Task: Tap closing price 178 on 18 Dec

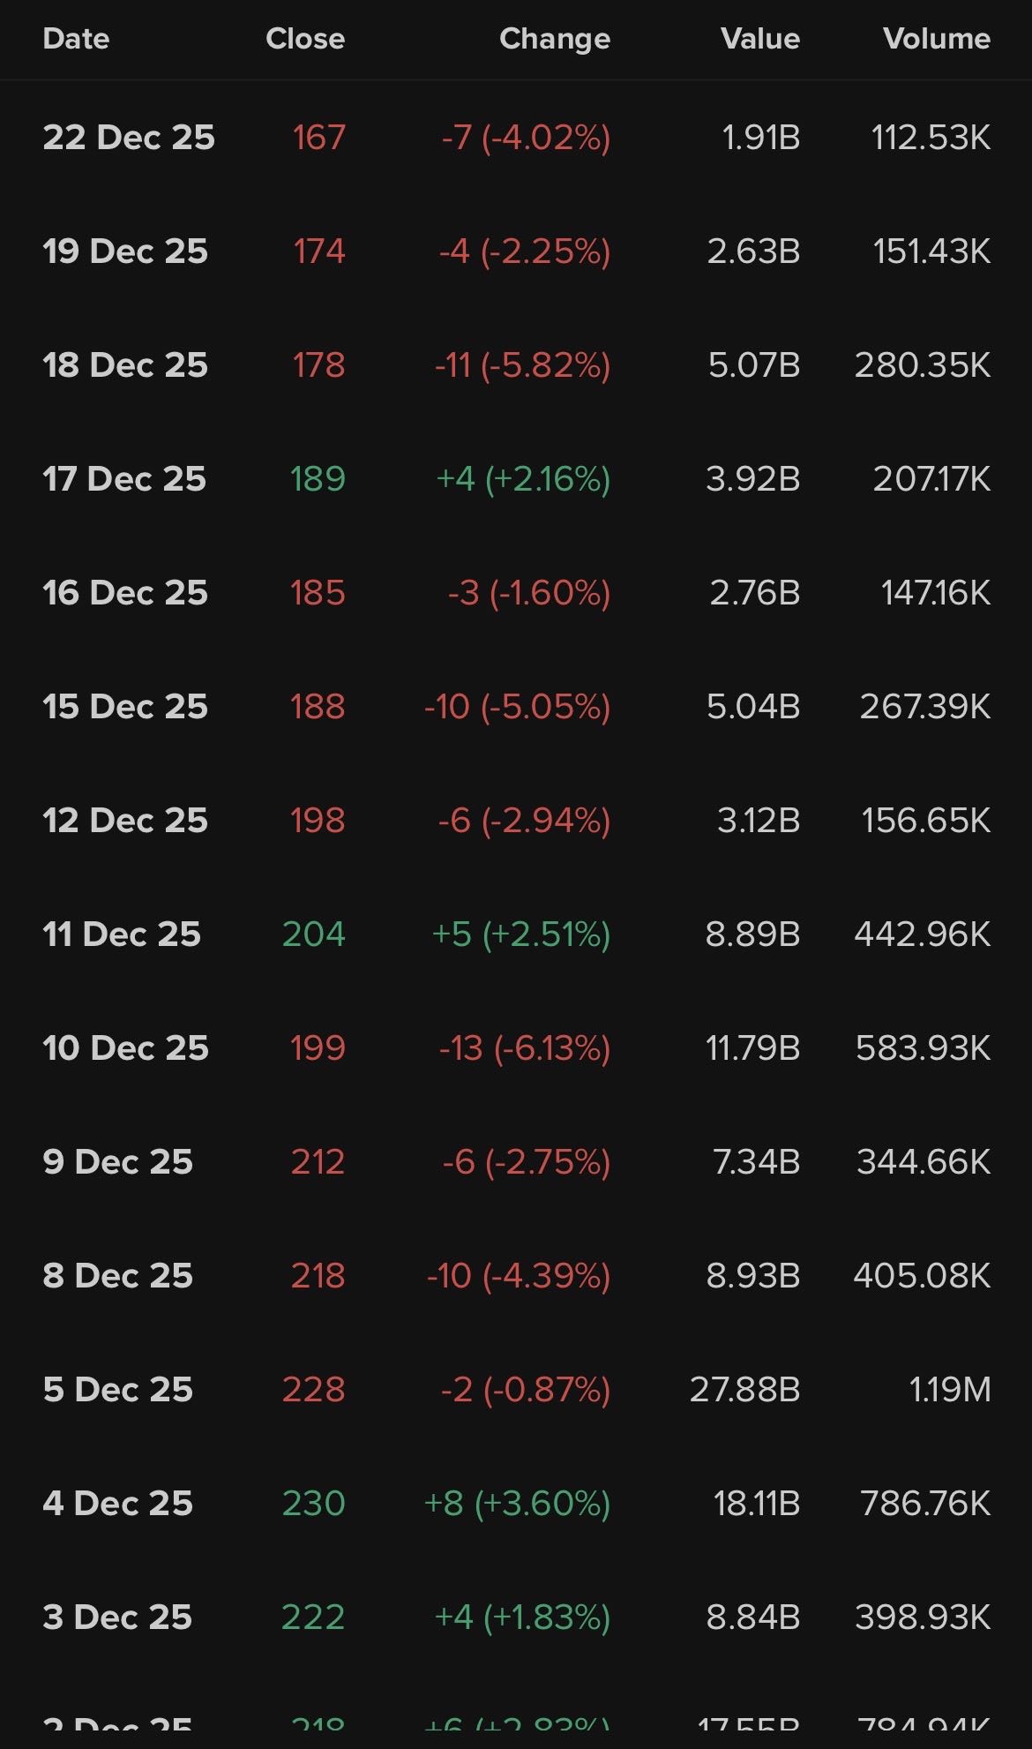Action: (318, 365)
